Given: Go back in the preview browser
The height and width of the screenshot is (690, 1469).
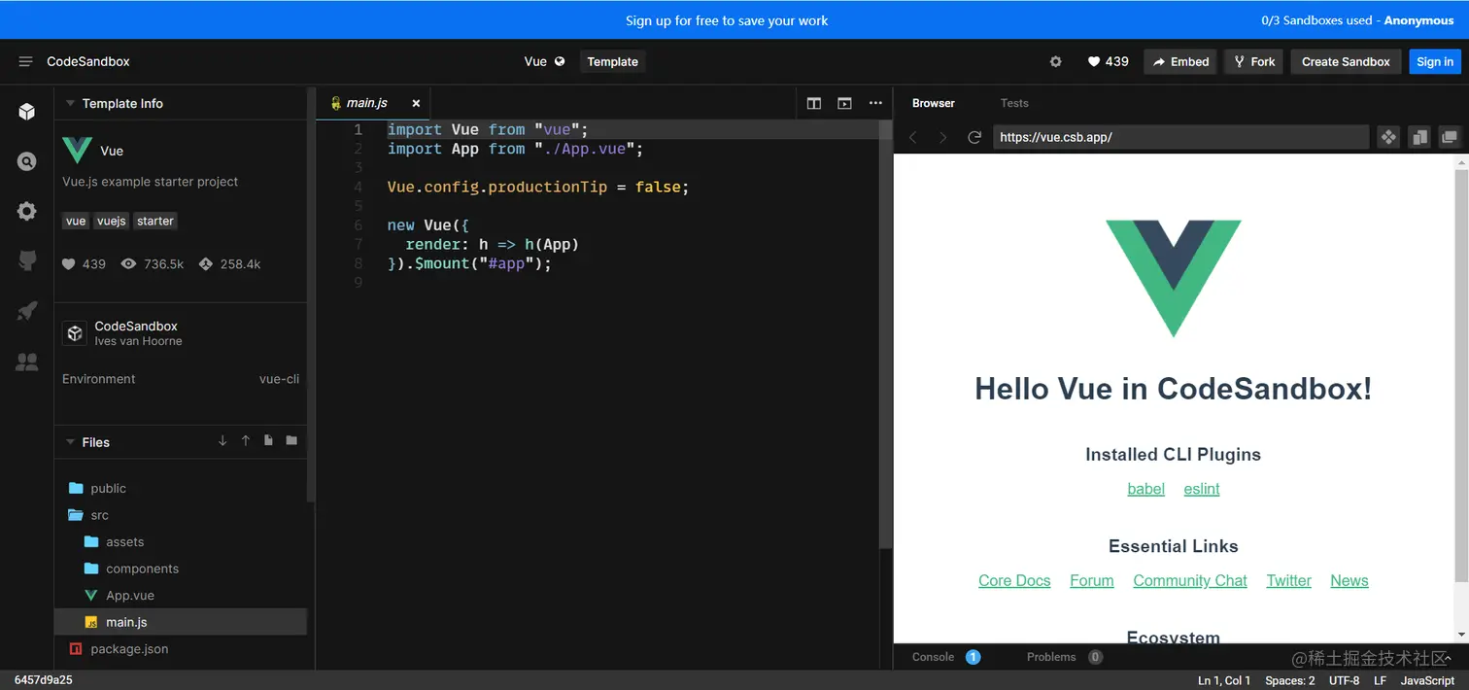Looking at the screenshot, I should [912, 138].
